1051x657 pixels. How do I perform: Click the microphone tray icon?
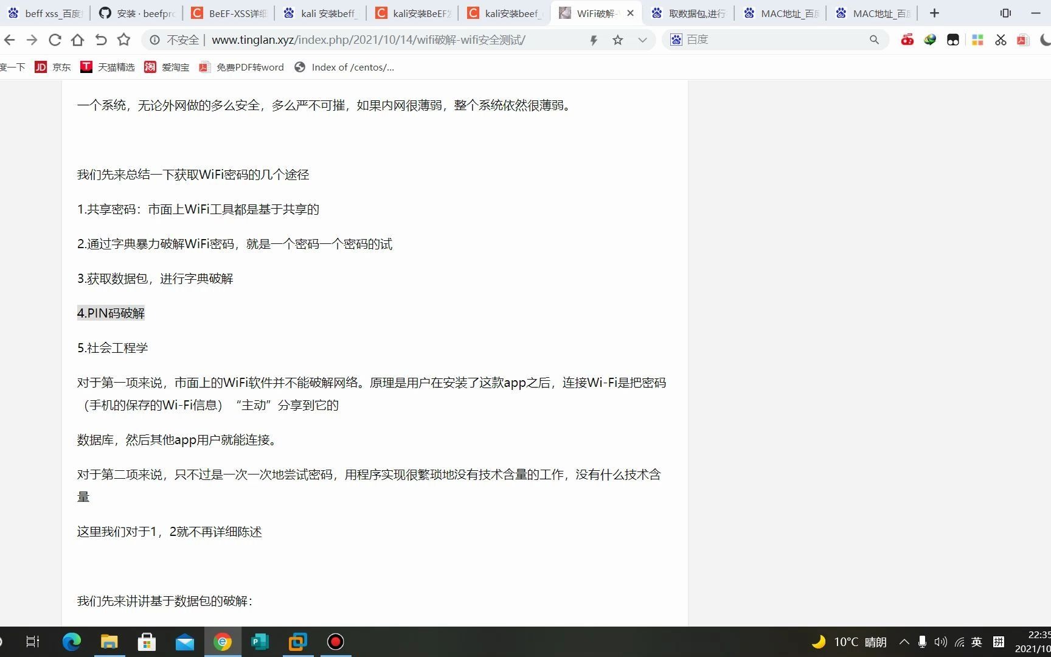point(922,642)
